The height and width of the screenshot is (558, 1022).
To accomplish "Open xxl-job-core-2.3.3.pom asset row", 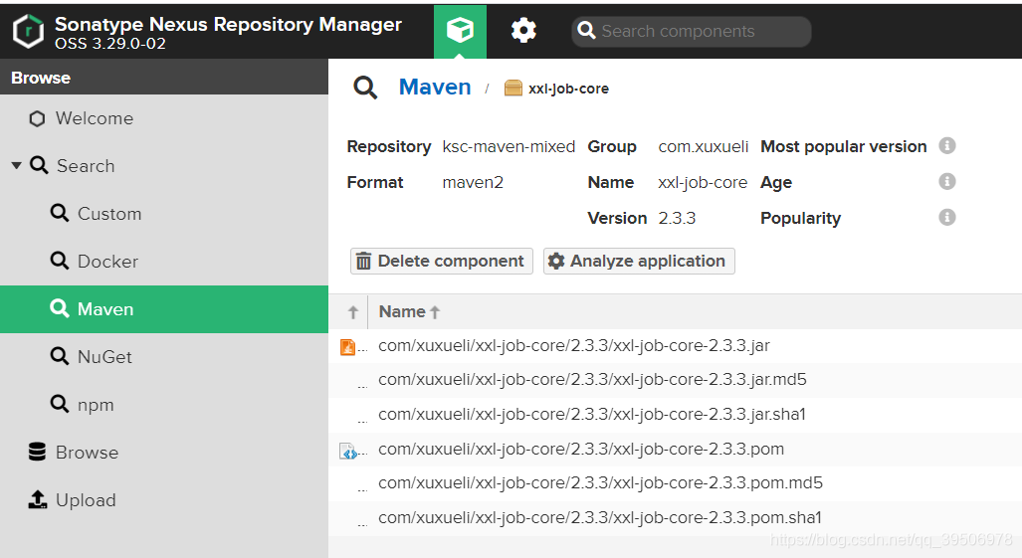I will [x=676, y=450].
